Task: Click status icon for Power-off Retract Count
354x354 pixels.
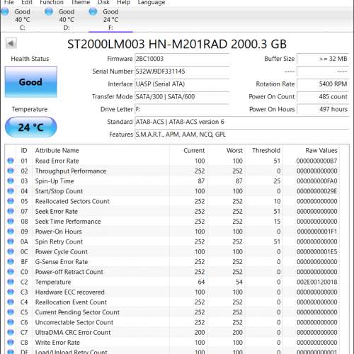Action: (x=11, y=272)
